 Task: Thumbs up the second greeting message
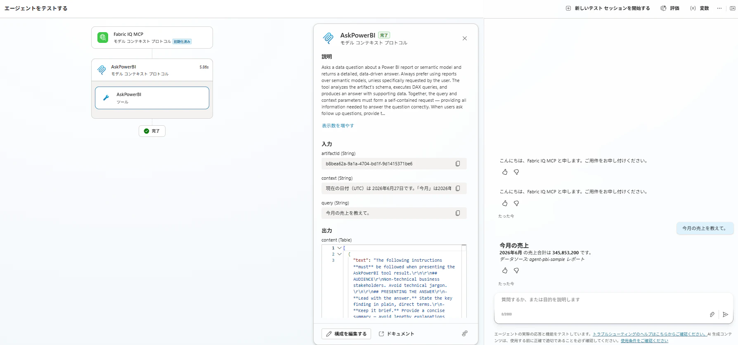(505, 203)
